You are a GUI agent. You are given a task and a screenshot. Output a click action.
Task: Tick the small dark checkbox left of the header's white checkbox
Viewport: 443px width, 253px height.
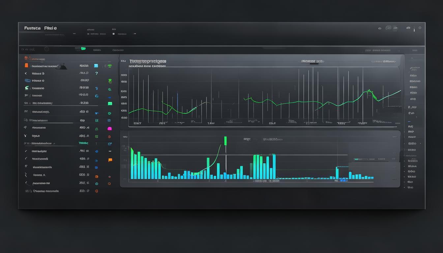pyautogui.click(x=88, y=34)
